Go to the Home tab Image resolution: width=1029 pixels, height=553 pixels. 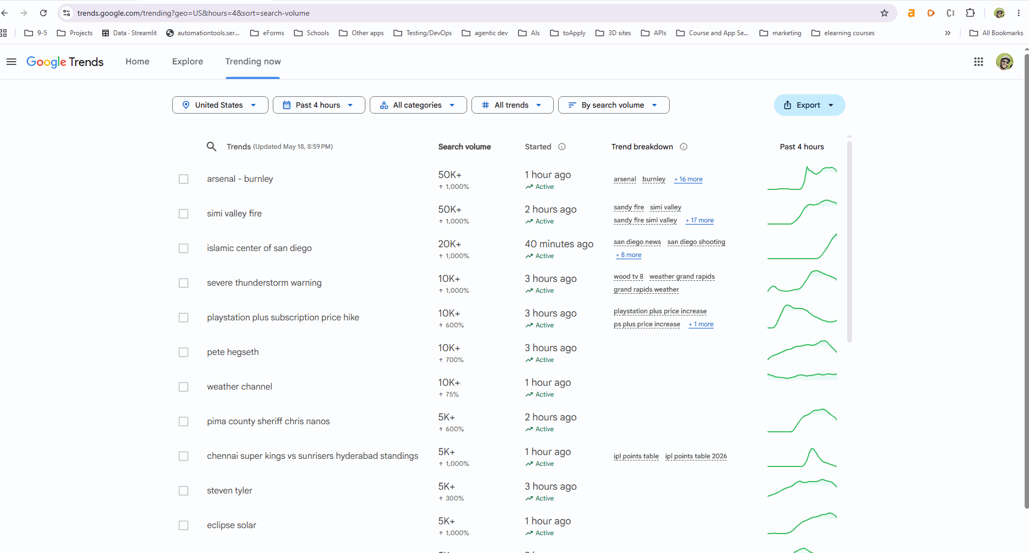[137, 62]
